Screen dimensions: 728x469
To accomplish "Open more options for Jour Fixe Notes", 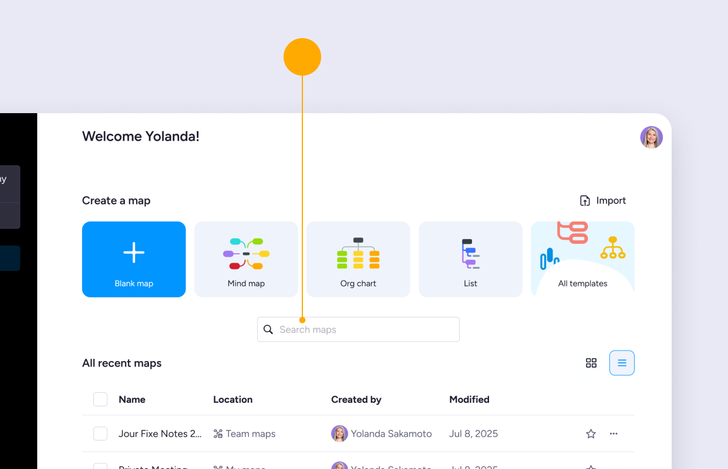I will pyautogui.click(x=614, y=434).
